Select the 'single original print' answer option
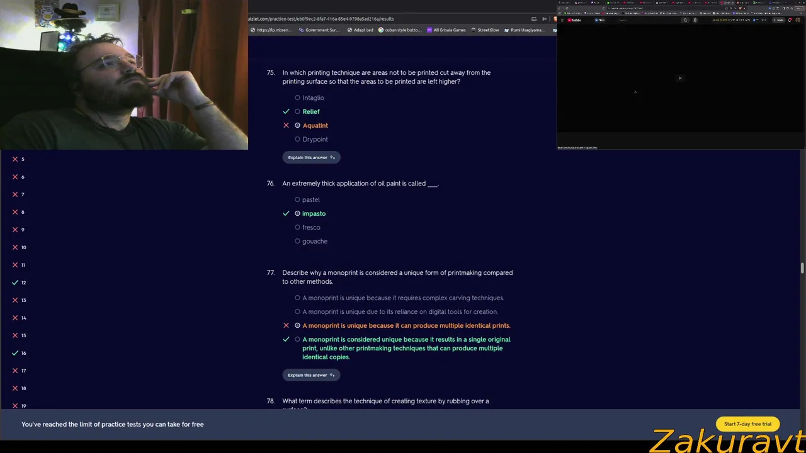The image size is (806, 453). pos(402,348)
